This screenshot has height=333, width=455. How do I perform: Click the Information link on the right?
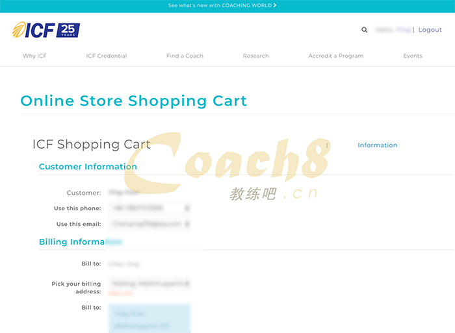point(377,145)
